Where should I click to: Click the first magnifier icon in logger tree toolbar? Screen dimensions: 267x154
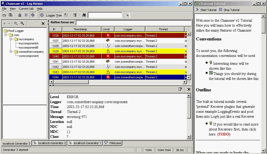[16, 23]
